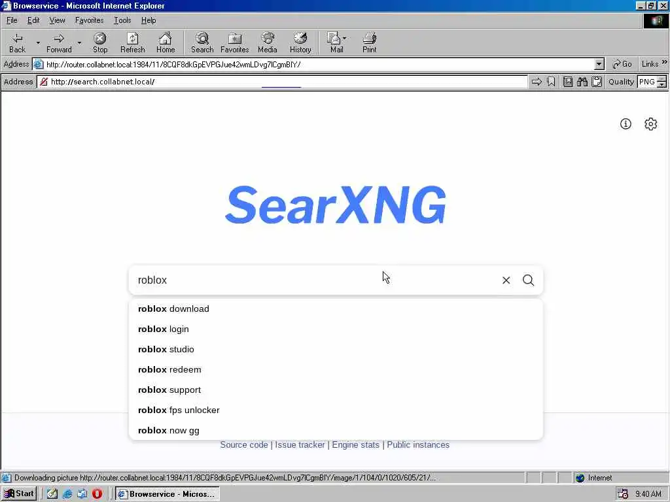Increase Quality with the up stepper

[662, 78]
